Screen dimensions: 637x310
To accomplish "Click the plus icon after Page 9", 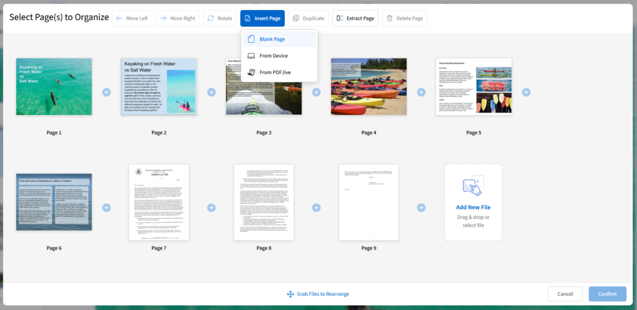I will click(x=421, y=208).
